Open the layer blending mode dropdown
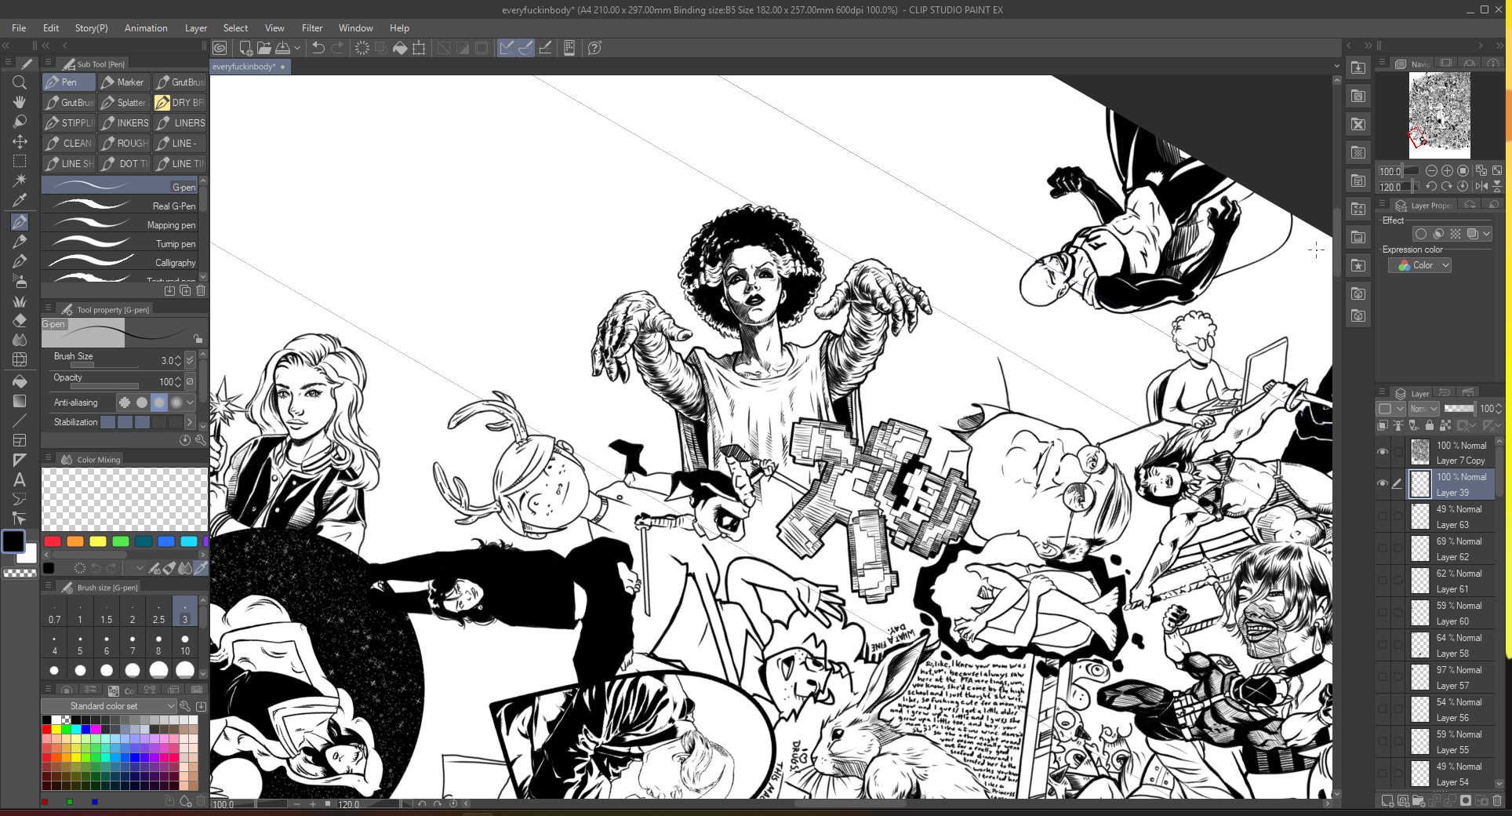 point(1423,409)
